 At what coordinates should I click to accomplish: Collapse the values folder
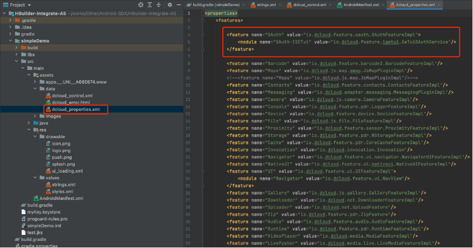coord(35,178)
